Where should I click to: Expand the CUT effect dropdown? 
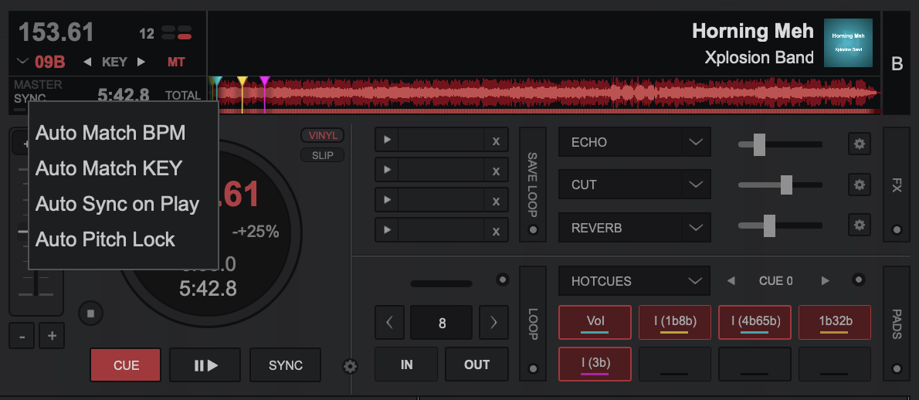tap(695, 185)
